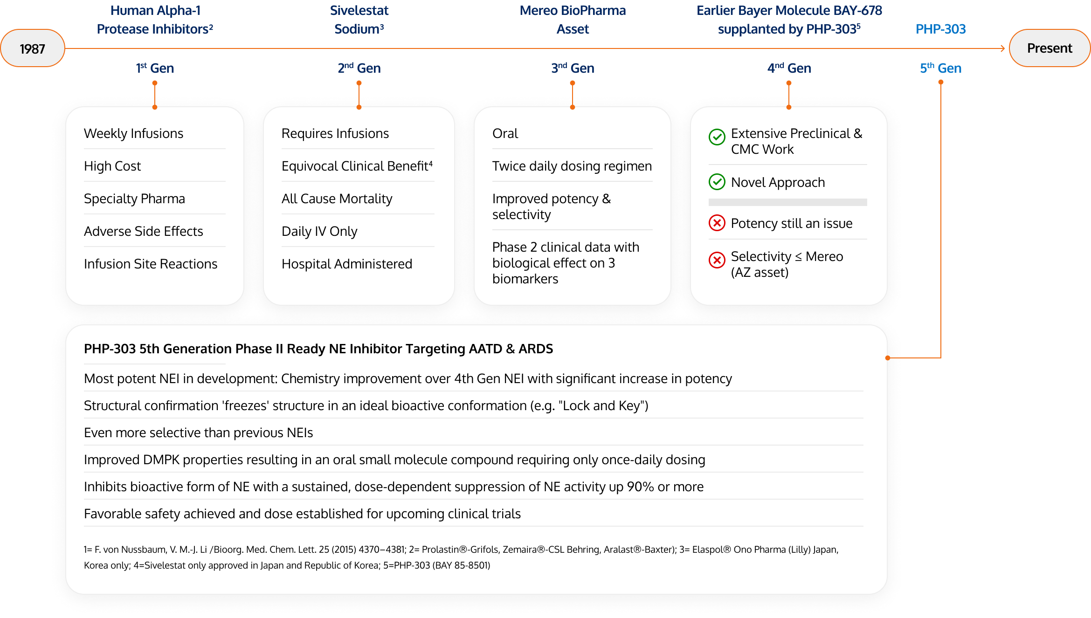The height and width of the screenshot is (618, 1091).
Task: Click the red X icon for Potency still an issue
Action: pos(718,221)
